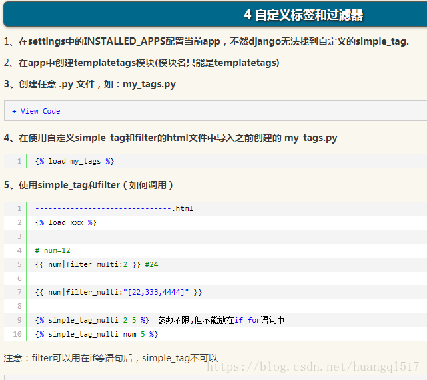Expand the + View Code block

[x=36, y=111]
